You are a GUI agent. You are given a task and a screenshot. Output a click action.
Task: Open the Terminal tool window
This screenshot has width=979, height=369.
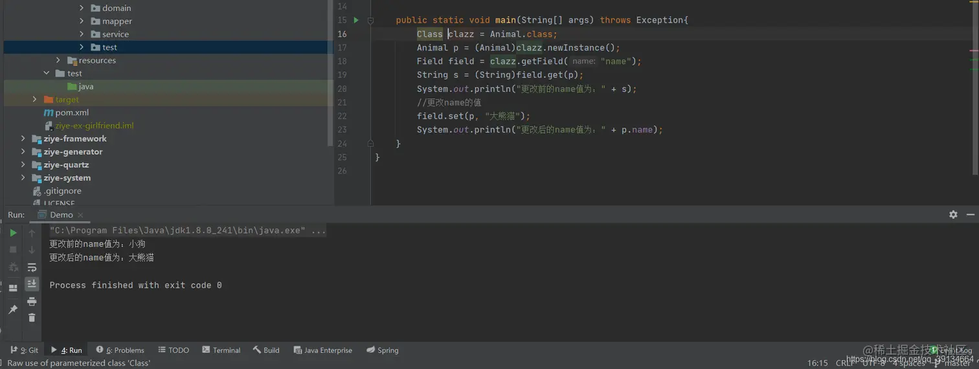tap(221, 350)
